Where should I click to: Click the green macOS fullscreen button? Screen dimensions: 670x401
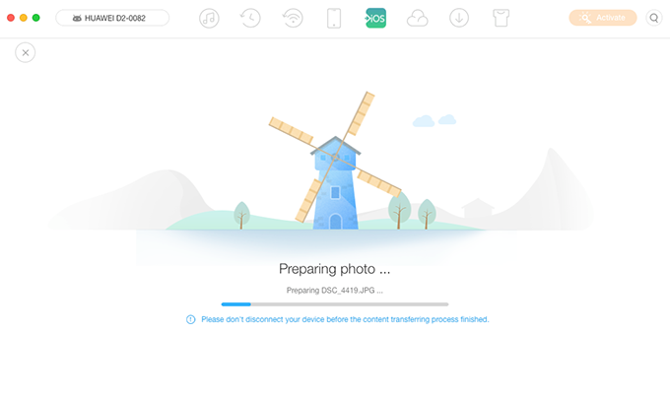[35, 18]
